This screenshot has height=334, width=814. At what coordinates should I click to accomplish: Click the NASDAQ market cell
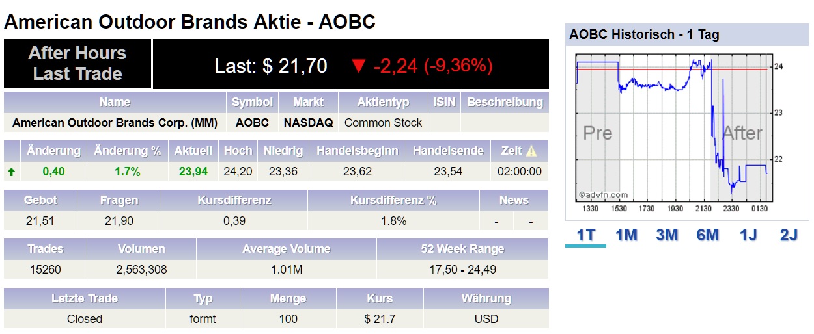click(308, 123)
